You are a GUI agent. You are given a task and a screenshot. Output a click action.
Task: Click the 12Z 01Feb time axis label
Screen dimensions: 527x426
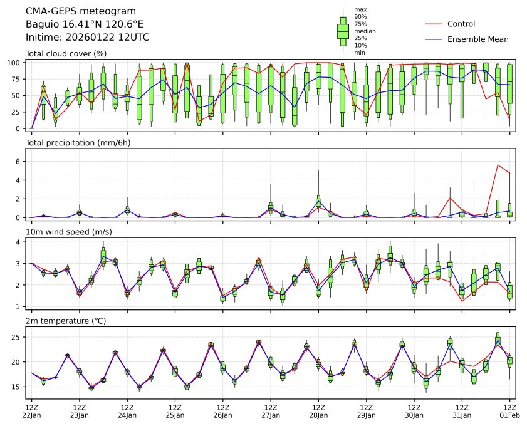(509, 410)
